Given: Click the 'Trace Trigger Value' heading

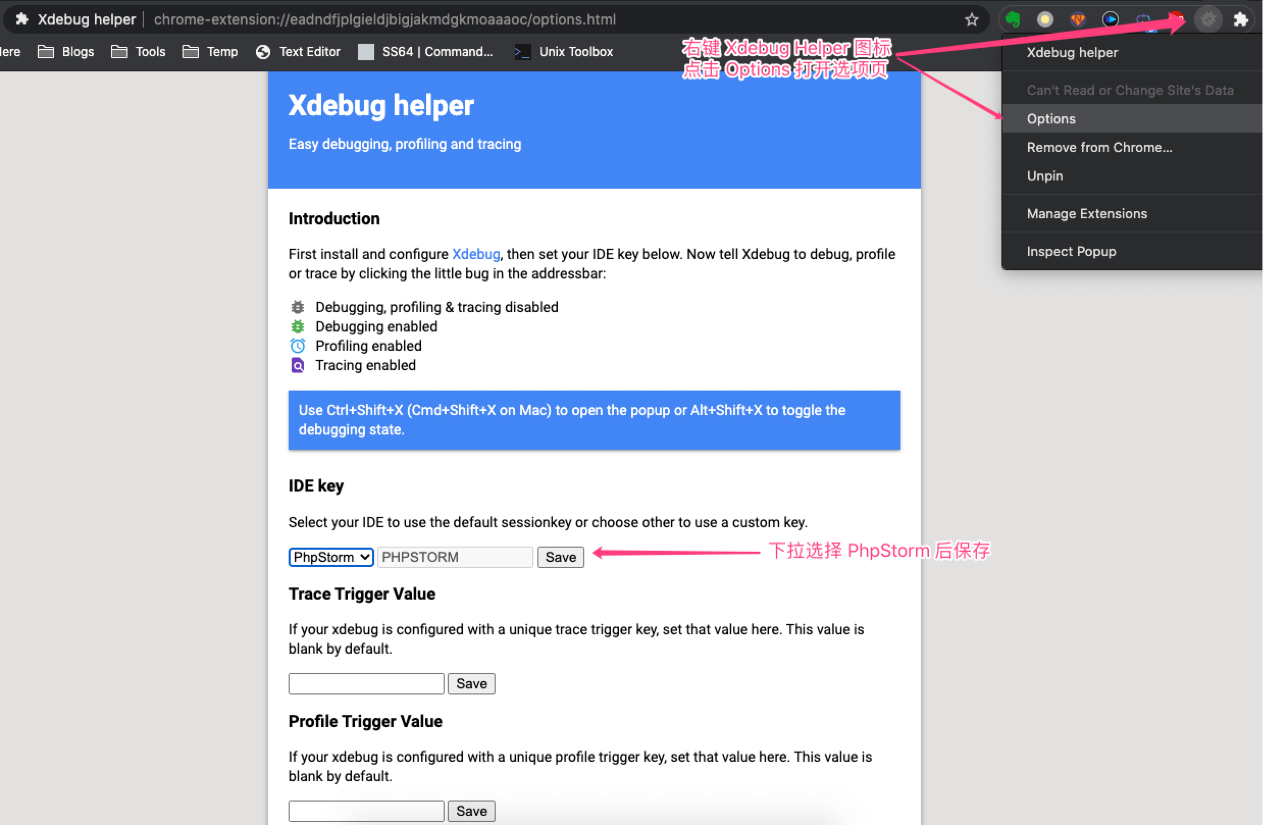Looking at the screenshot, I should pos(362,594).
